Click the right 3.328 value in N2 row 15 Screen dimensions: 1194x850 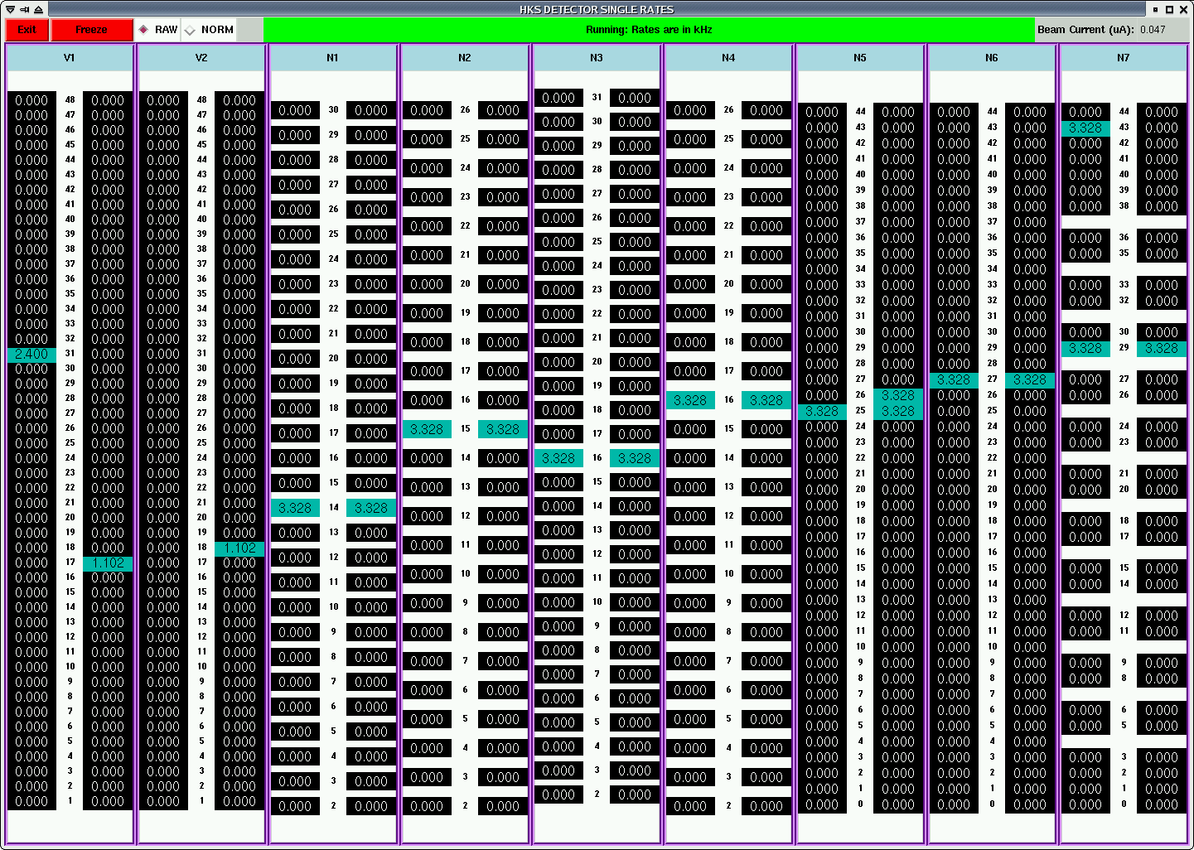click(503, 429)
